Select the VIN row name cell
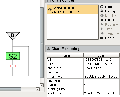Image resolution: width=120 pixels, height=97 pixels. coord(65,60)
